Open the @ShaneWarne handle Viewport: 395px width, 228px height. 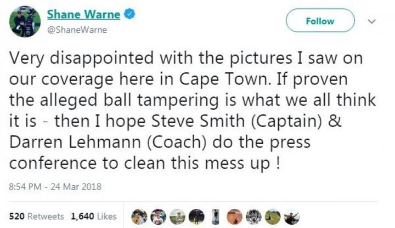pos(77,30)
